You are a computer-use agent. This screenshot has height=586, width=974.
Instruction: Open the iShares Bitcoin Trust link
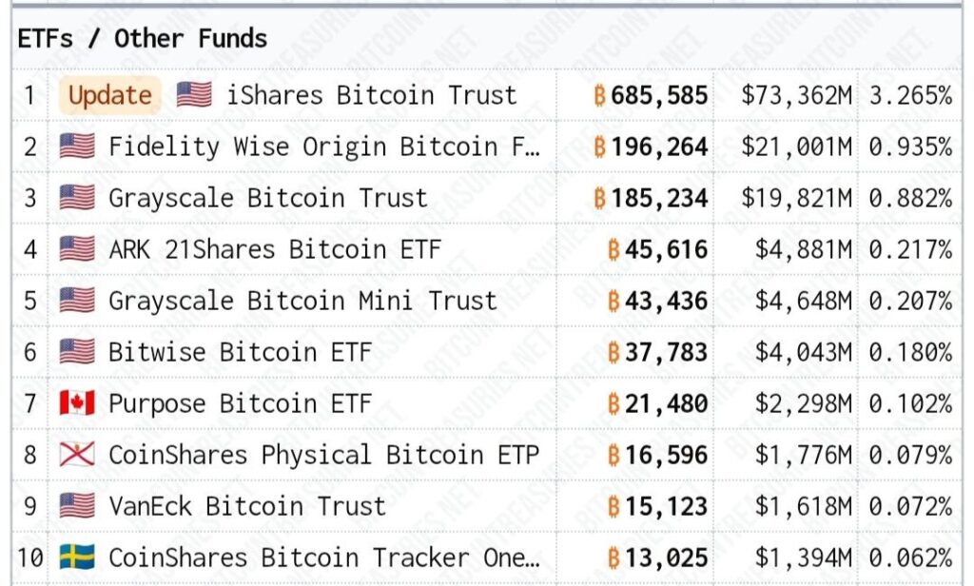point(371,95)
